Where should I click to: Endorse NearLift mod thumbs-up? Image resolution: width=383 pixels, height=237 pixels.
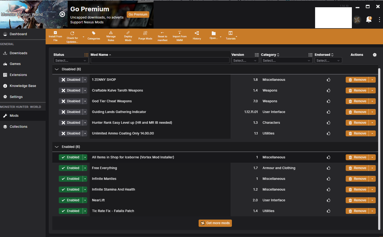click(x=329, y=200)
